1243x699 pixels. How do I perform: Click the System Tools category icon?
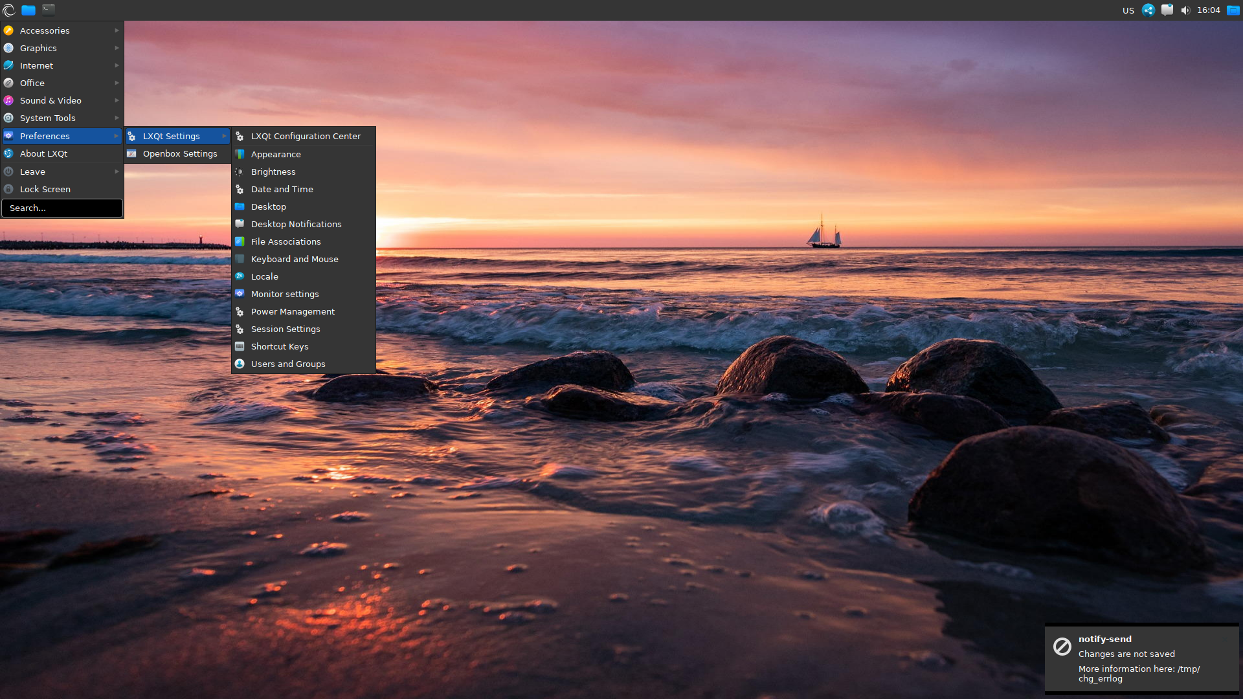tap(8, 118)
